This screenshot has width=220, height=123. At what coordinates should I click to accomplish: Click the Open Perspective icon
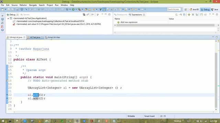pyautogui.click(x=186, y=10)
